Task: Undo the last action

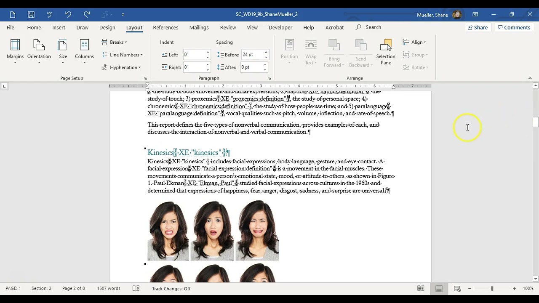Action: (x=68, y=15)
